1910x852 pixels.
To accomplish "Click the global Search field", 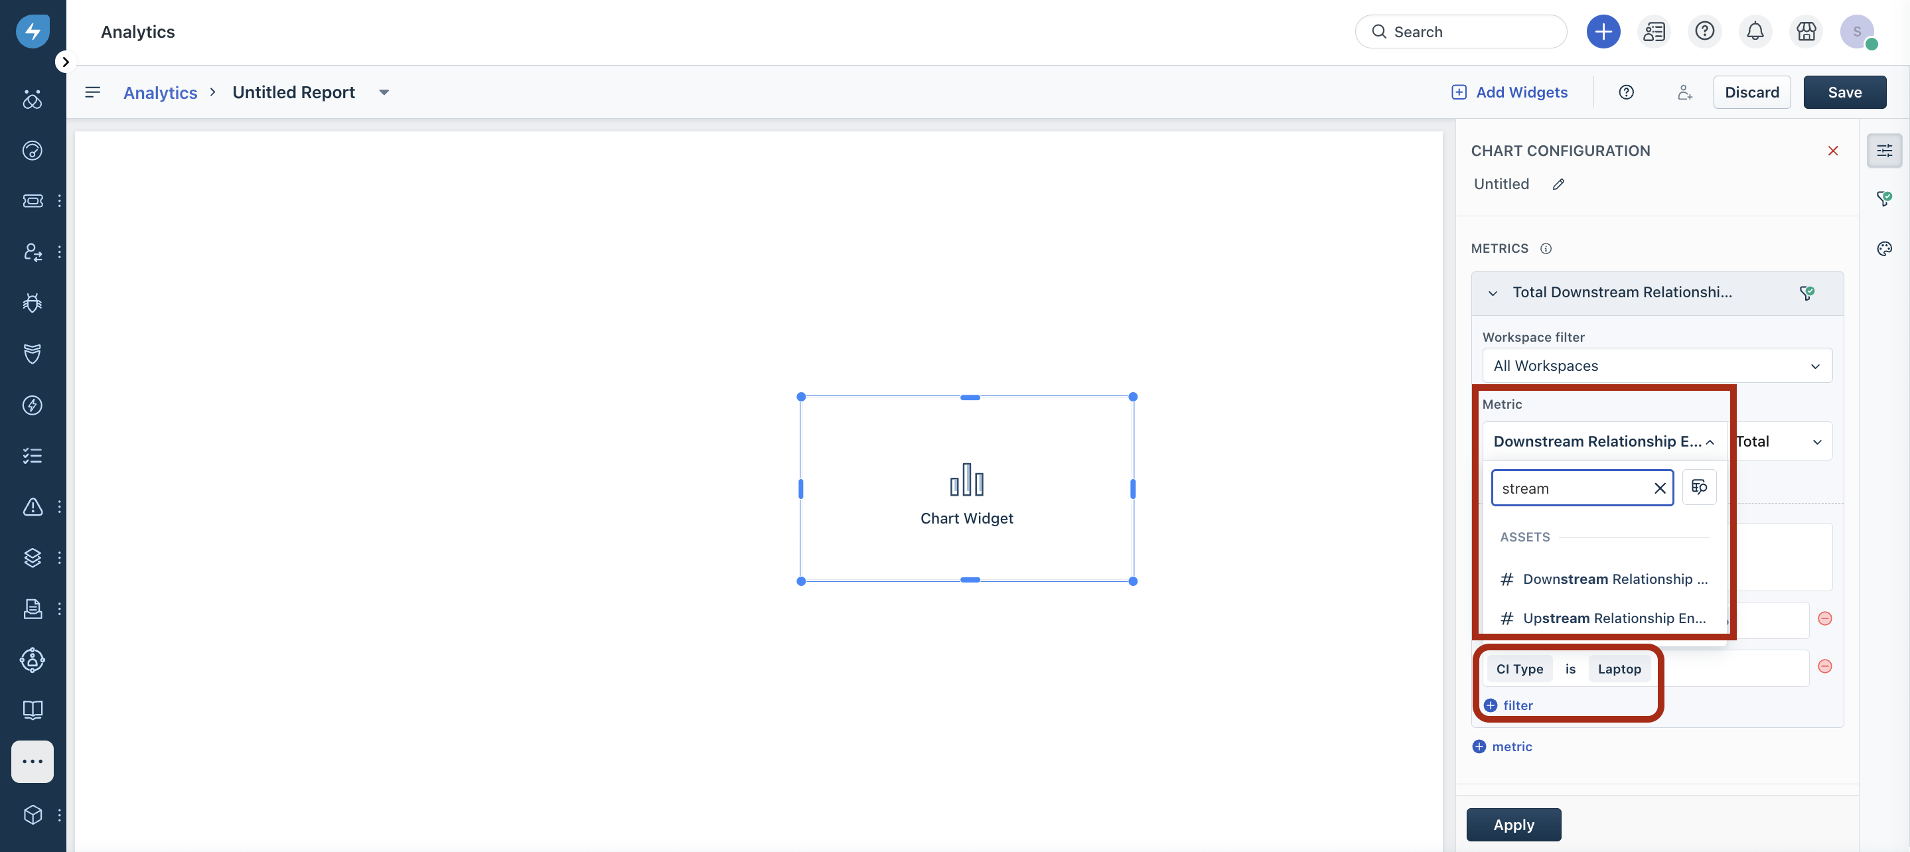I will pos(1461,31).
